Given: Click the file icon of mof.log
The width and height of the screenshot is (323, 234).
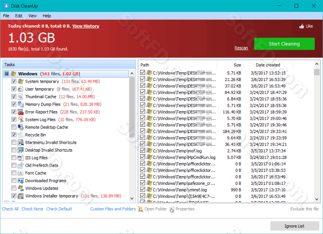Looking at the screenshot, I should pyautogui.click(x=149, y=151).
